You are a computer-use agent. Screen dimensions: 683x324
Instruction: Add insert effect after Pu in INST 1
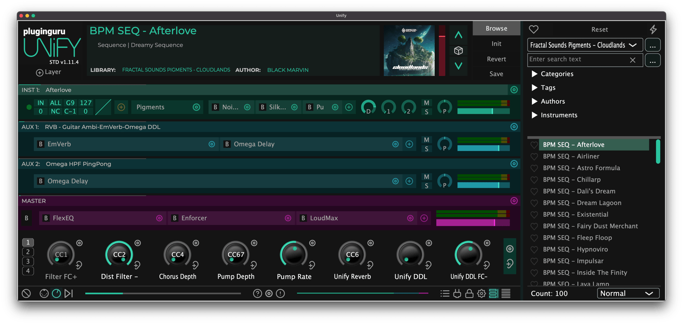tap(349, 107)
